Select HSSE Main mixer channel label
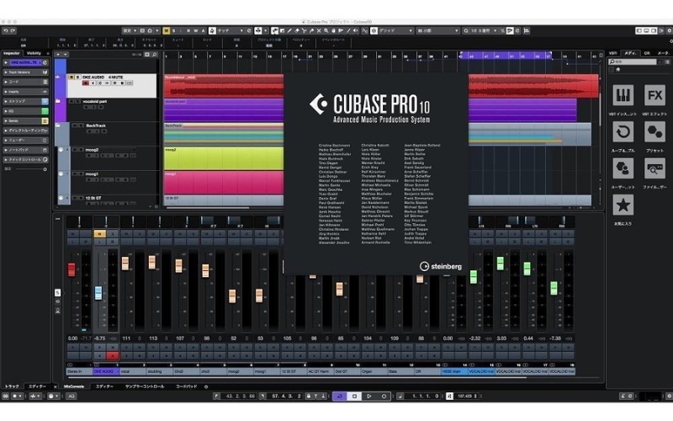 pos(454,371)
